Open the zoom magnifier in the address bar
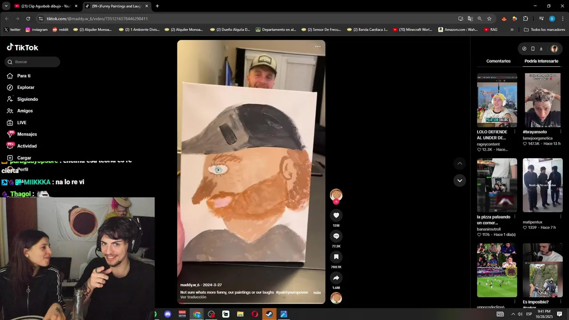Screen dimensions: 569x320 [x=480, y=19]
